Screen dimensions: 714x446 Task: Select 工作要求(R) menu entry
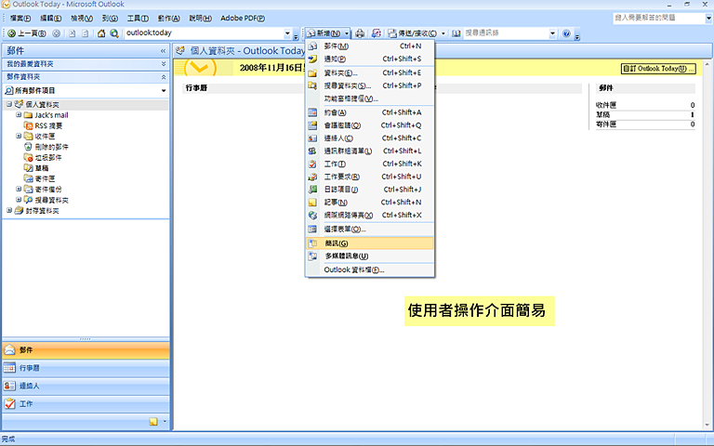370,177
